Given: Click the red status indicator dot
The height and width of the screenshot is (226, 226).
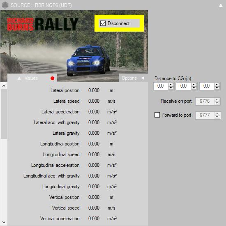Looking at the screenshot, I should coord(53,78).
